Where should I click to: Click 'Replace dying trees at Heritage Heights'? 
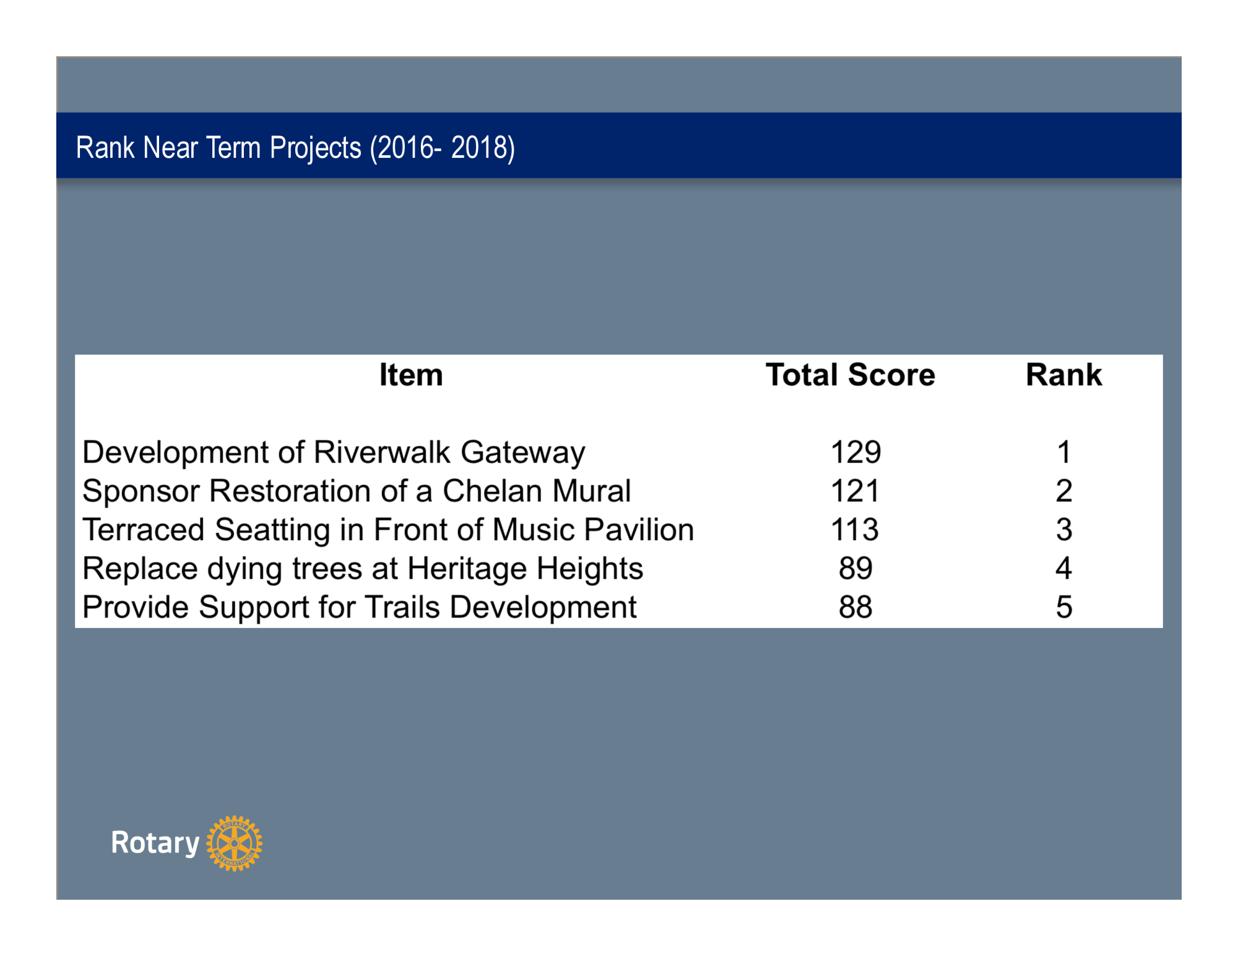pyautogui.click(x=362, y=569)
